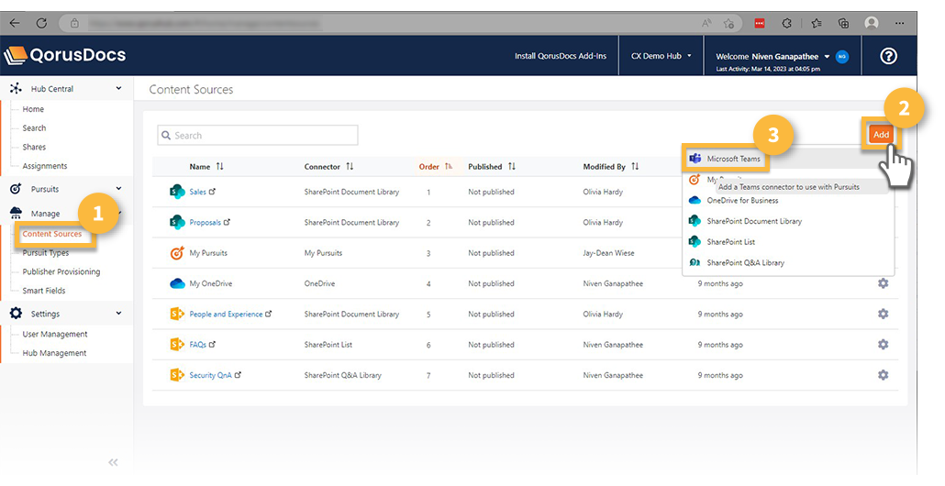Viewport: 945px width, 486px height.
Task: Open external link icon next to Sales
Action: pos(212,192)
